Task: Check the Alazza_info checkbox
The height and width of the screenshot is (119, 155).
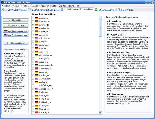Action: pyautogui.click(x=33, y=58)
